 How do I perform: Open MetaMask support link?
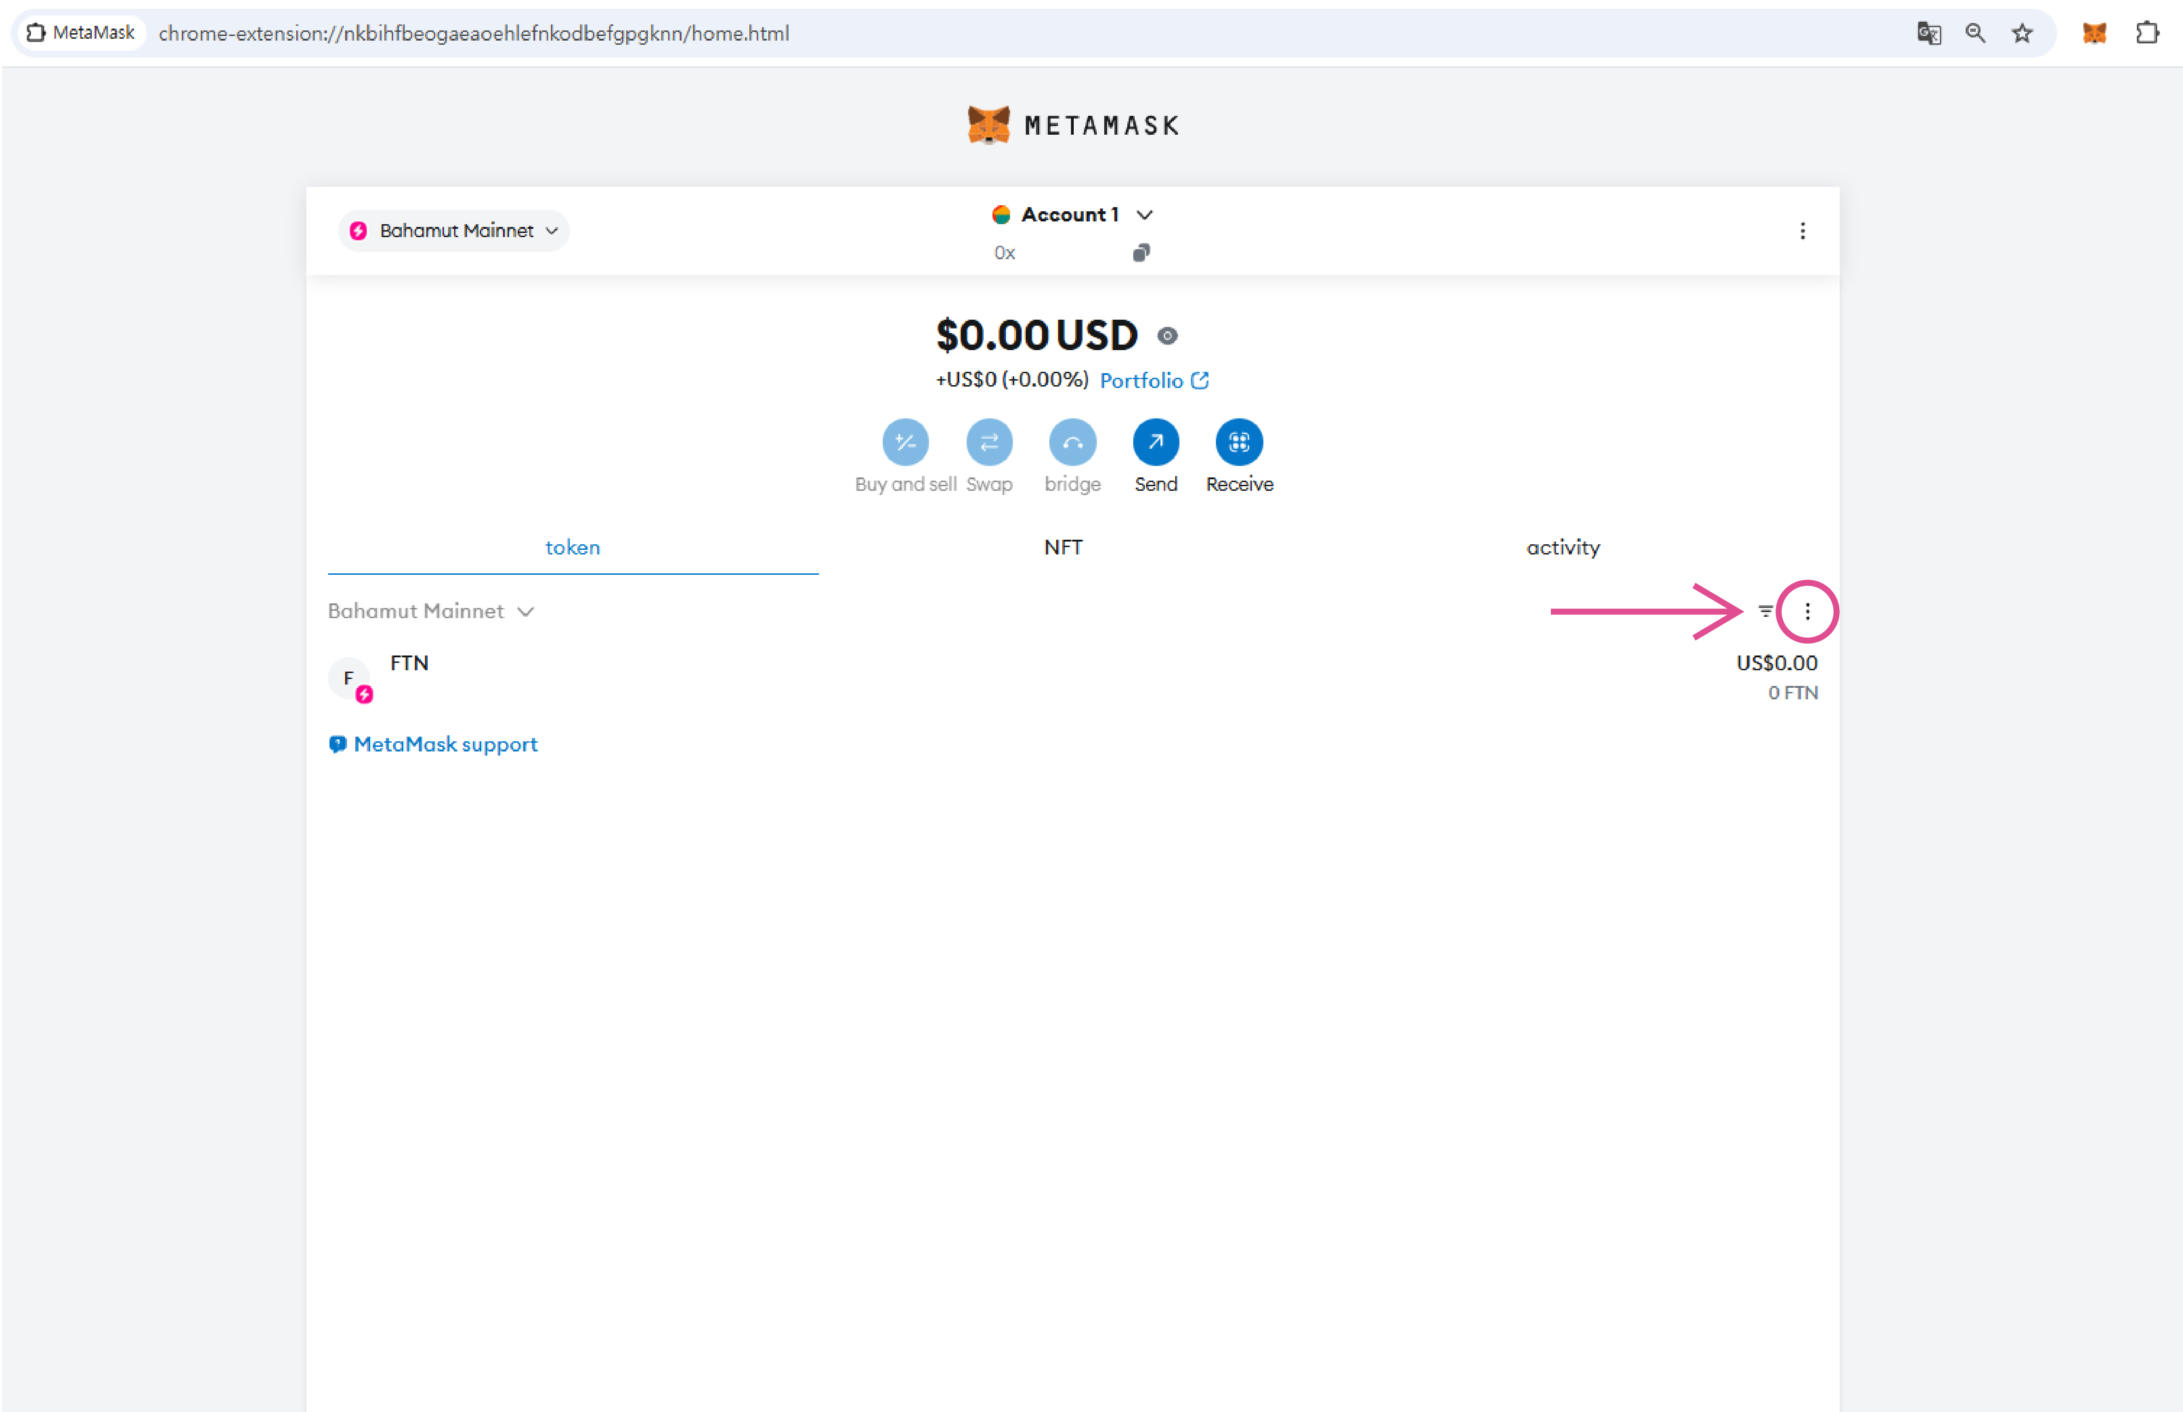pos(433,745)
